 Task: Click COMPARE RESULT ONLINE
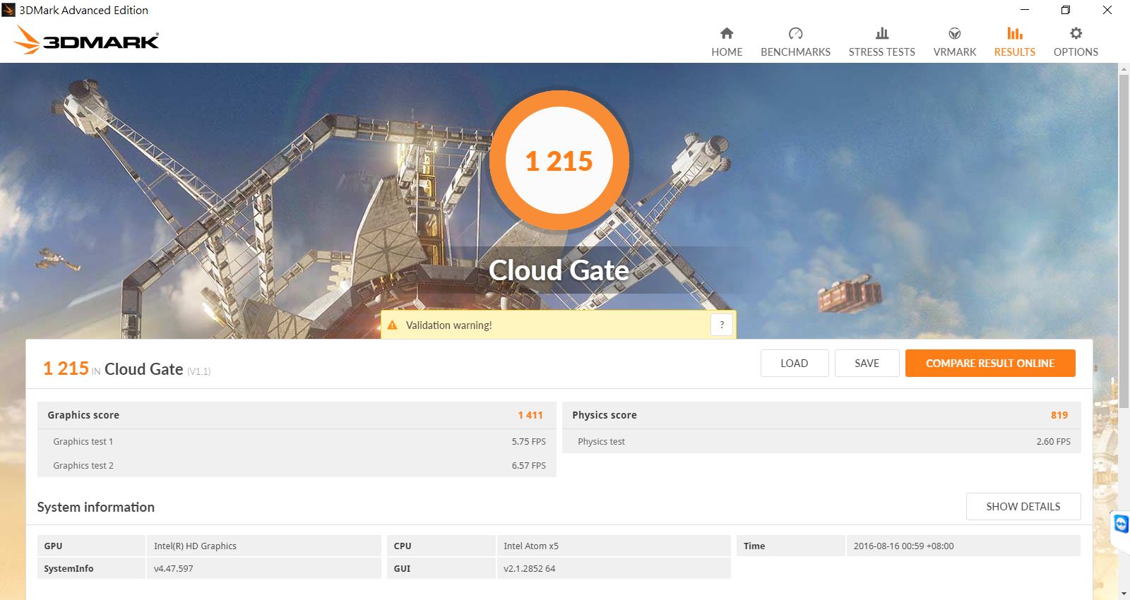pyautogui.click(x=990, y=364)
